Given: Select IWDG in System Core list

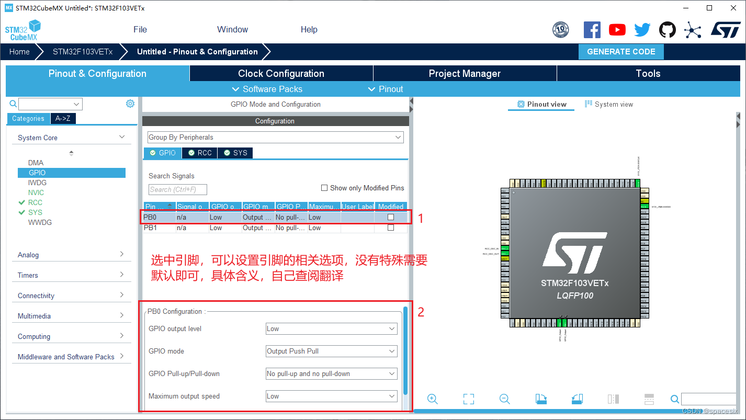Looking at the screenshot, I should (x=37, y=183).
